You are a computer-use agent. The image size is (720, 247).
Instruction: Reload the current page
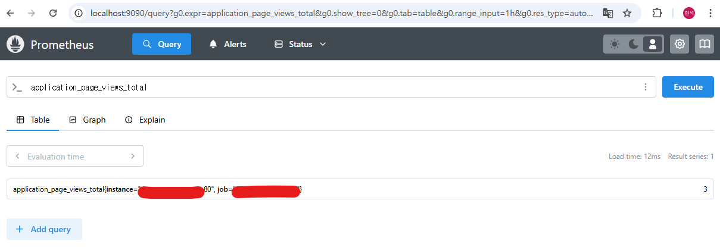click(53, 12)
